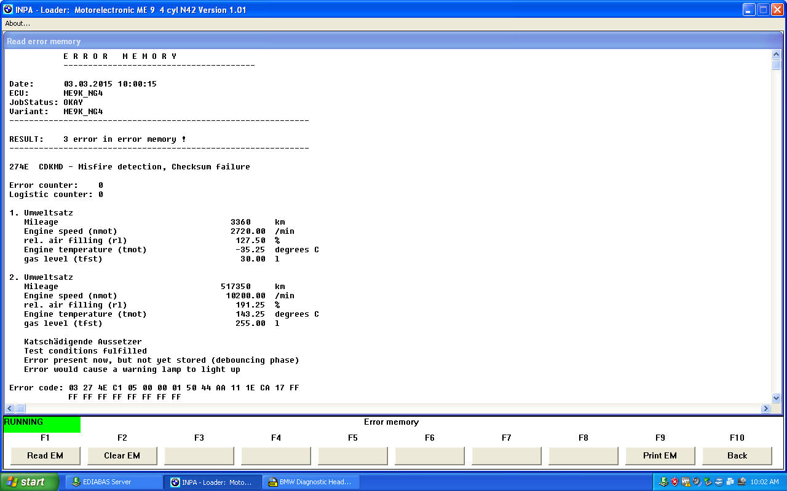Click the horizontal scrollbar right arrow

(766, 408)
